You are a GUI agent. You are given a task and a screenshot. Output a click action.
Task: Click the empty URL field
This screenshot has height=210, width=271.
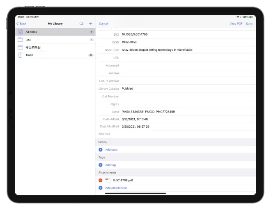click(188, 58)
